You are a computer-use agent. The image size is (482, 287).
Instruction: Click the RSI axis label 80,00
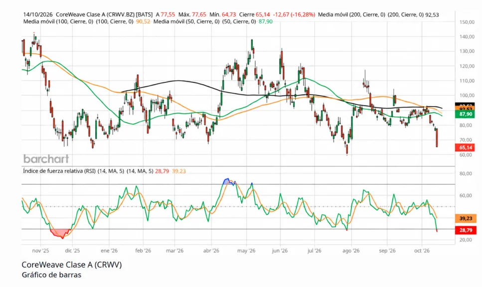click(466, 173)
